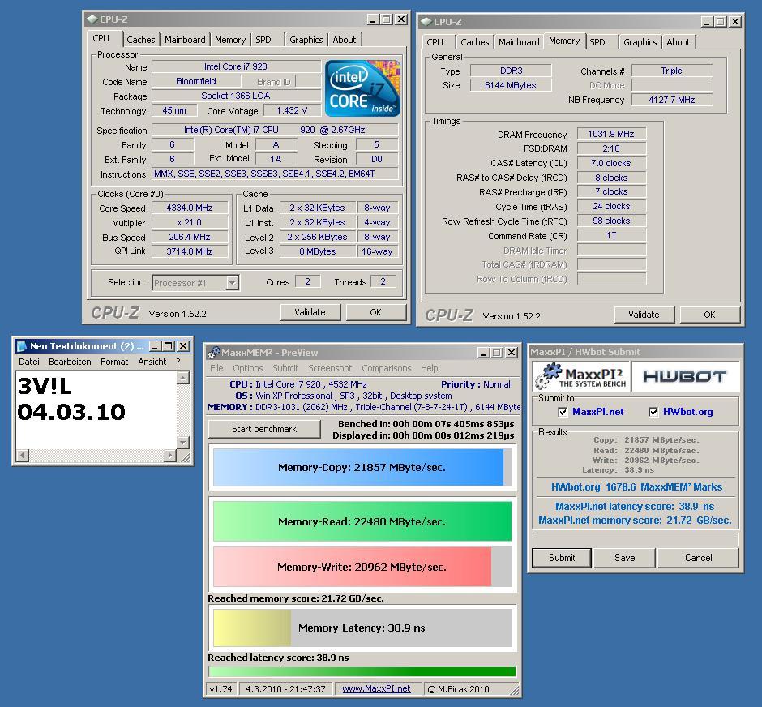Click the HWBOT logo banner

point(685,376)
